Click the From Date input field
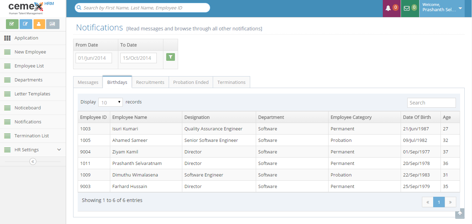472x224 pixels. [94, 58]
